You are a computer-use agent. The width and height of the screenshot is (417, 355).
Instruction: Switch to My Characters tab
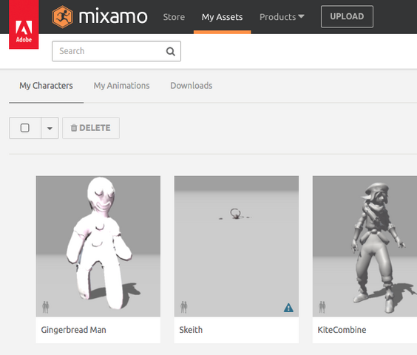pos(46,86)
